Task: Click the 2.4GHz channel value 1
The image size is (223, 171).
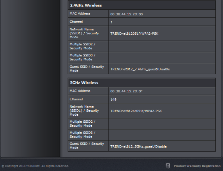Action: 111,22
